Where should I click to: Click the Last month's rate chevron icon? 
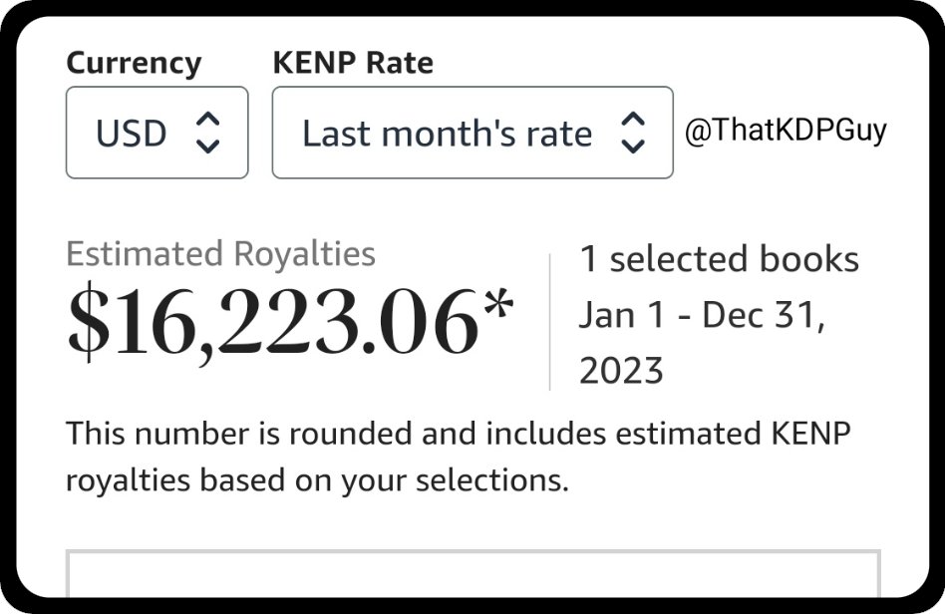(x=633, y=133)
